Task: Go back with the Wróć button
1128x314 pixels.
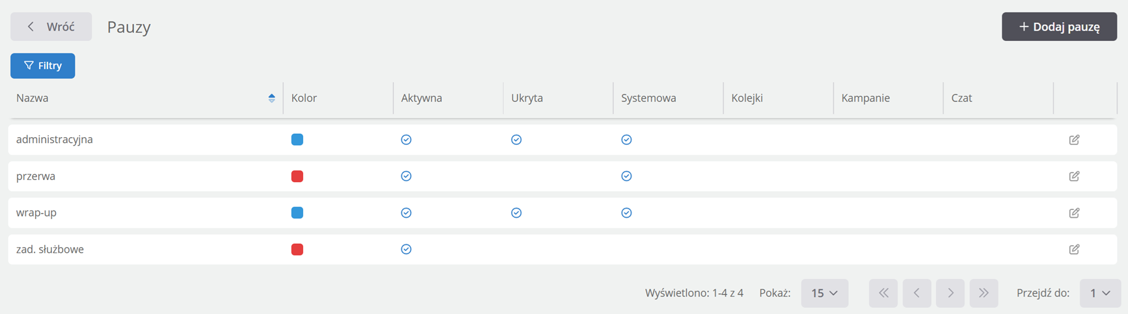Action: point(51,27)
